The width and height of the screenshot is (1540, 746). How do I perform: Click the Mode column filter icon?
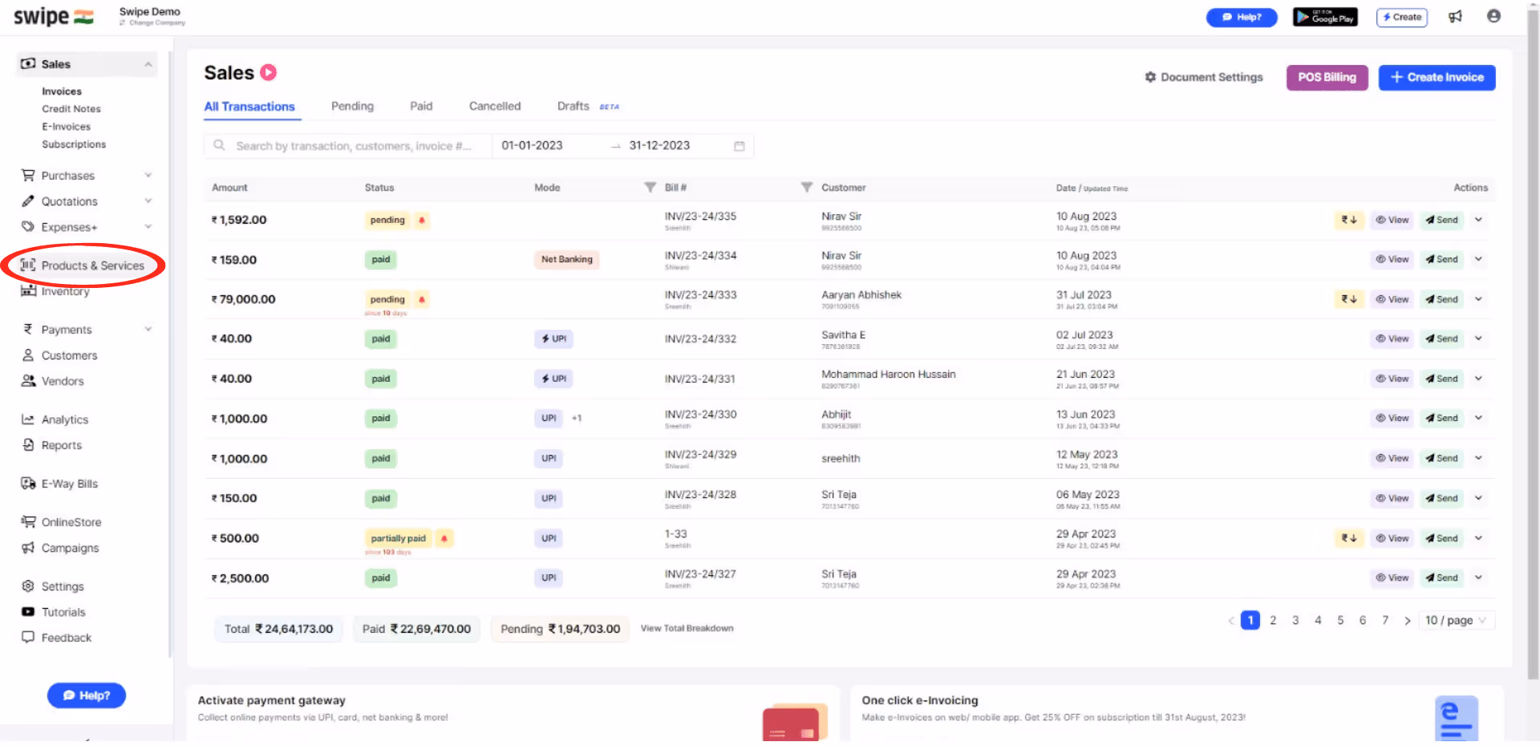[x=650, y=188]
